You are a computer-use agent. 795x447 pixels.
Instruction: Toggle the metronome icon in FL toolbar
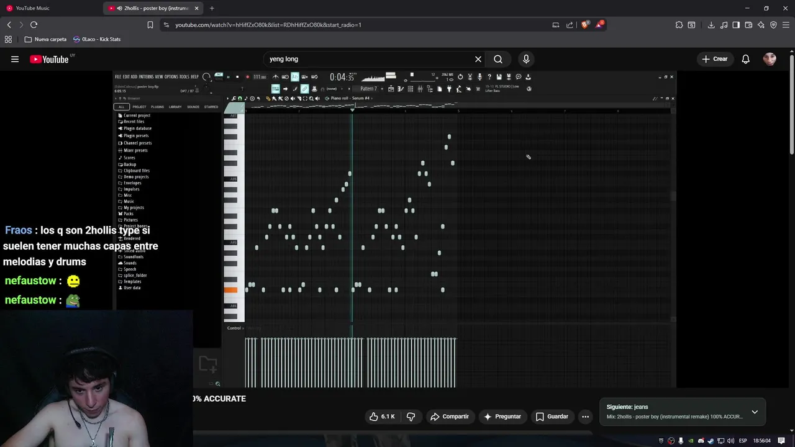276,77
